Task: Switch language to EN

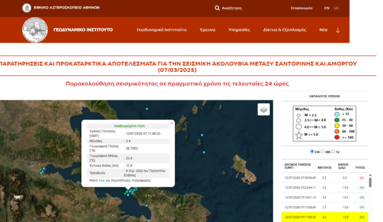Action: [327, 8]
